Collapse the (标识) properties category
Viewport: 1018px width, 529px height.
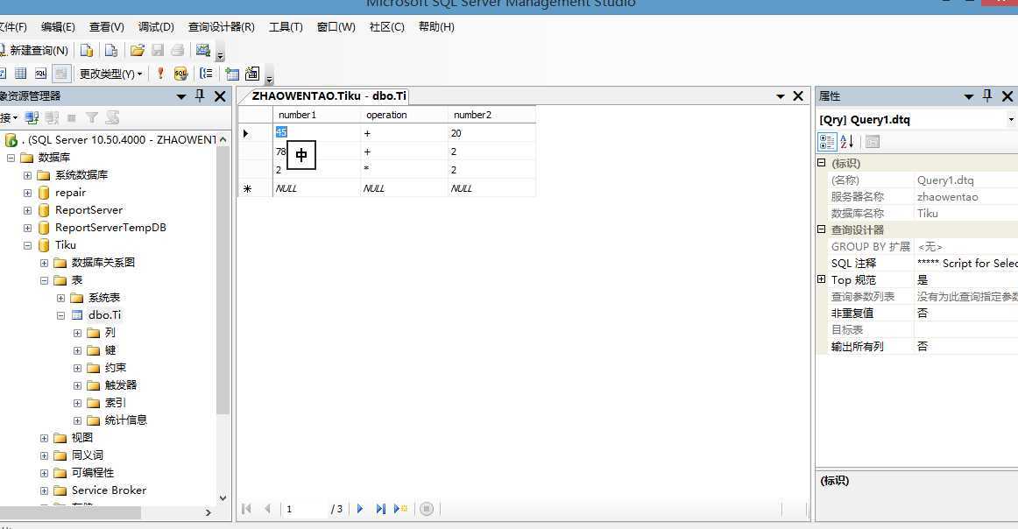pos(821,163)
